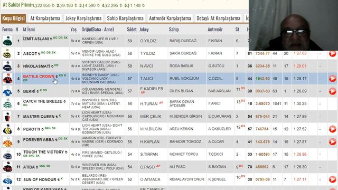Click jockey name H.TURAN

point(149,104)
